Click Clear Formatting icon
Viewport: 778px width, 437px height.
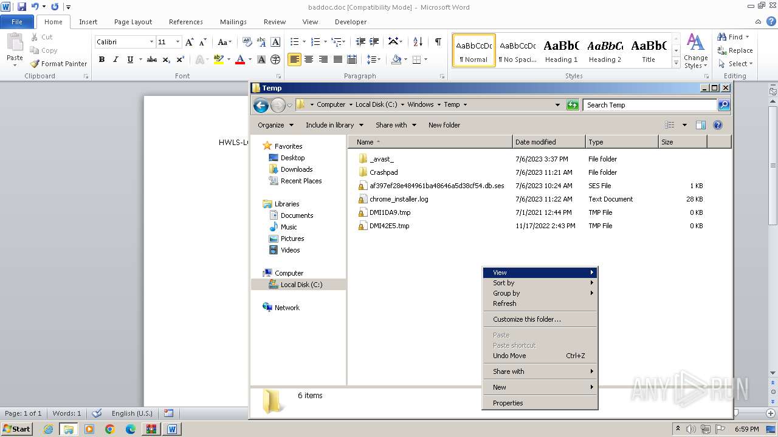[247, 42]
